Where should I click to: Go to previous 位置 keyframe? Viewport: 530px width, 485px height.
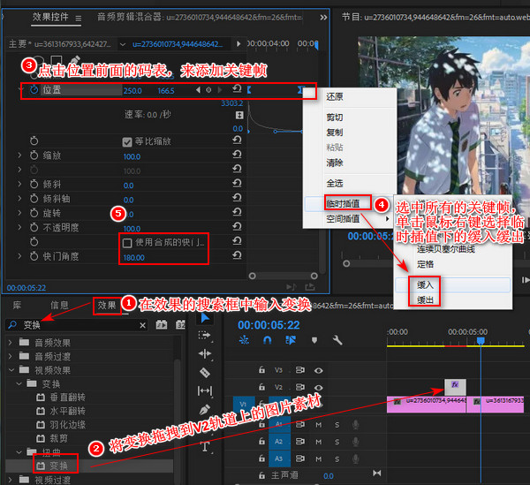click(x=198, y=90)
